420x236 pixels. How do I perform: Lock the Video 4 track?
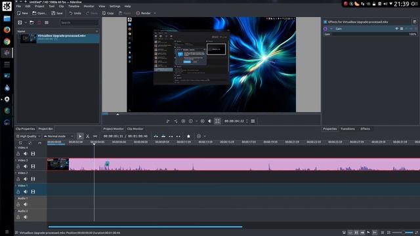[x=18, y=154]
